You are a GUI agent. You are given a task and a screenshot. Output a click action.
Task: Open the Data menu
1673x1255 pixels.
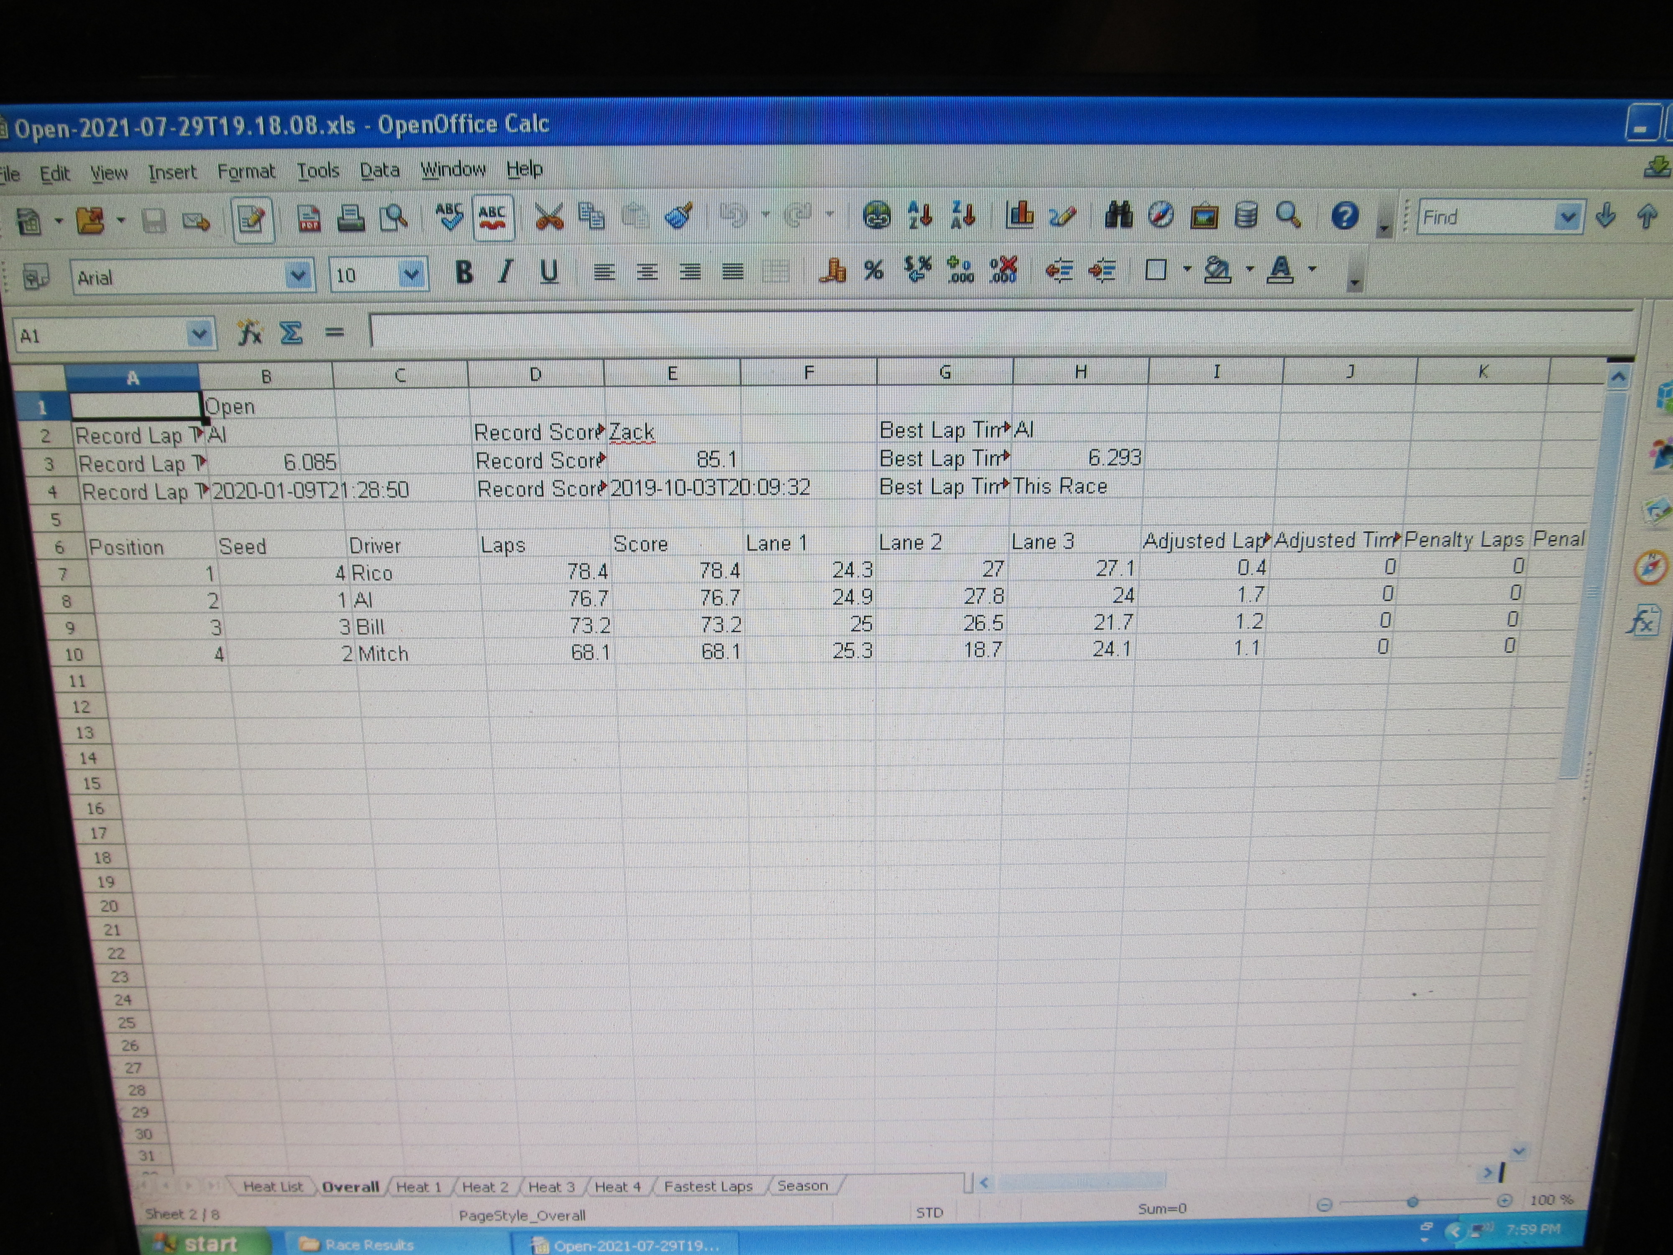(x=379, y=170)
